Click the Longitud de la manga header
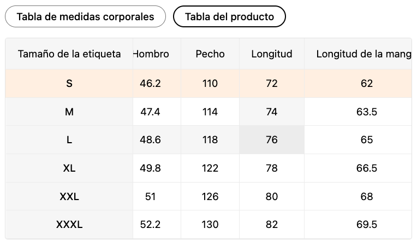The image size is (417, 246). tap(363, 54)
